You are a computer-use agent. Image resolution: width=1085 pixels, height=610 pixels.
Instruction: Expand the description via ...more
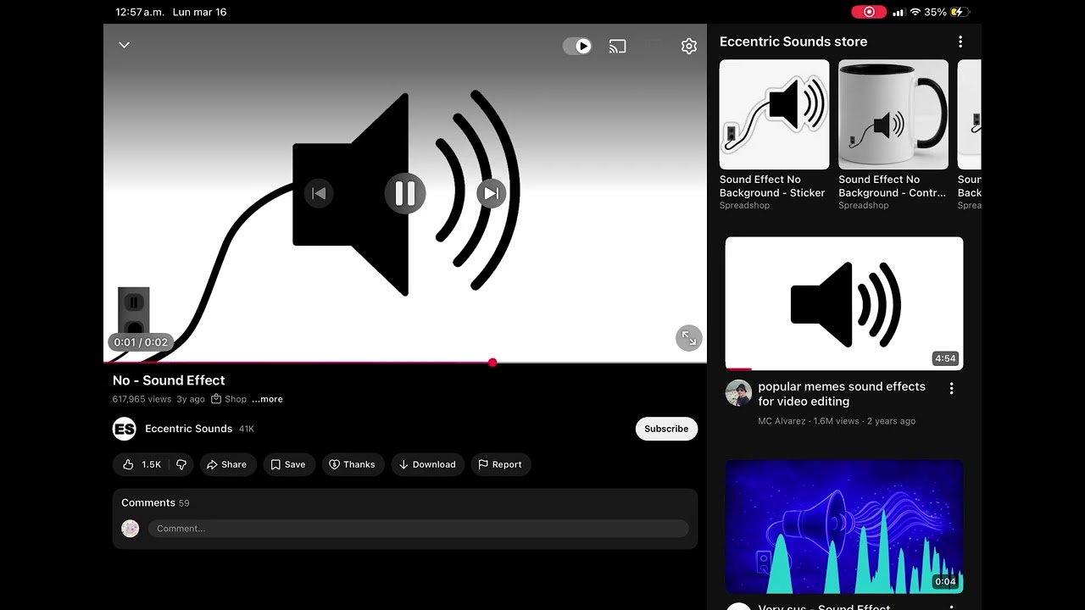tap(267, 399)
